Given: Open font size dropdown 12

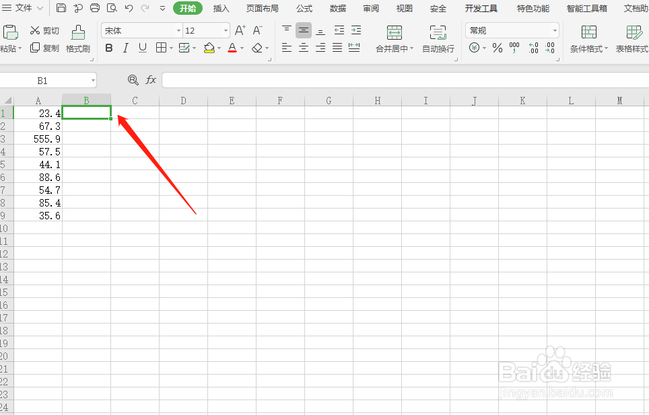Looking at the screenshot, I should pos(226,30).
